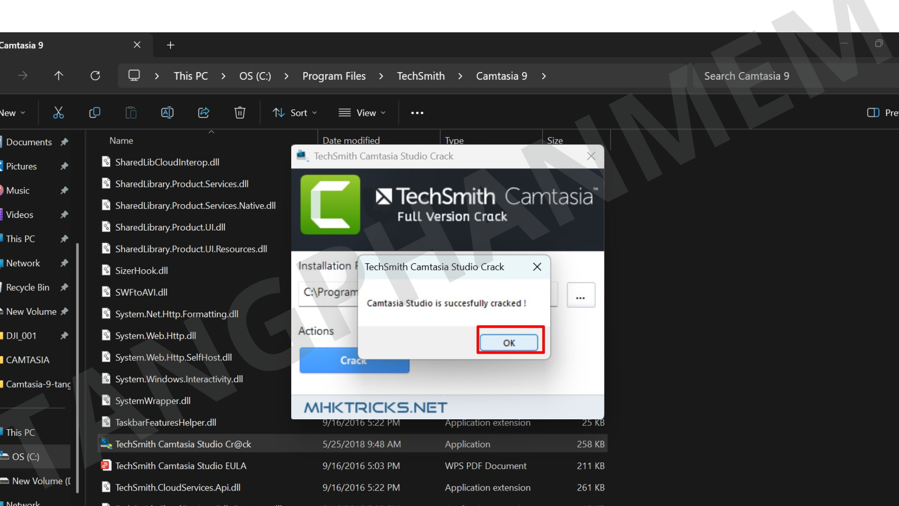The image size is (899, 506).
Task: Open the Sort dropdown
Action: (x=295, y=112)
